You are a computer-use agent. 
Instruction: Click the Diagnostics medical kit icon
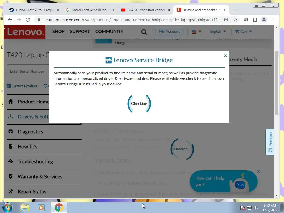(11, 131)
